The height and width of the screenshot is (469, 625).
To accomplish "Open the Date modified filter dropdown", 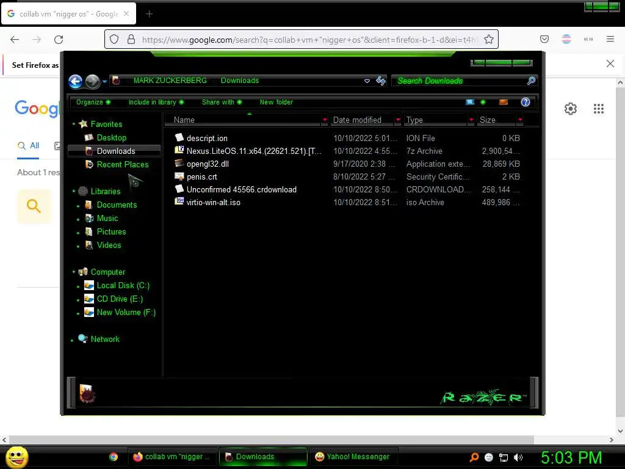I will [398, 120].
